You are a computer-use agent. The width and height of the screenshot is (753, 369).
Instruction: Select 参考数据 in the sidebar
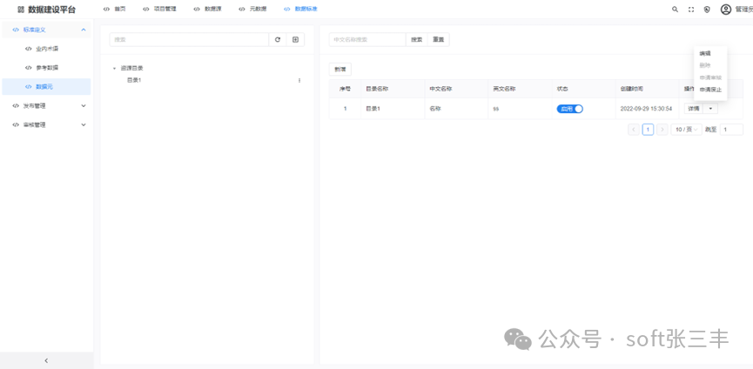(47, 68)
